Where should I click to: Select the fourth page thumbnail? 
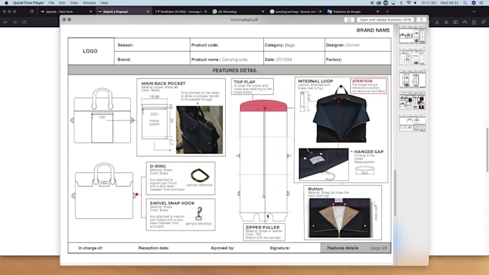pos(412,101)
